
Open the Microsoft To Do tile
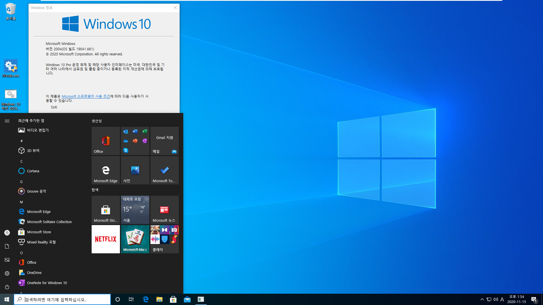coord(164,170)
